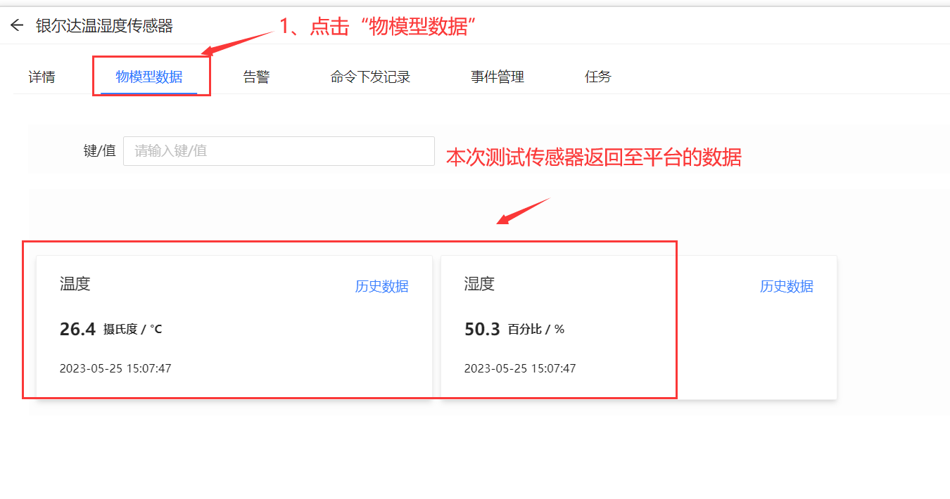Viewport: 950px width, 499px height.
Task: Open the 告警 tab
Action: [256, 77]
